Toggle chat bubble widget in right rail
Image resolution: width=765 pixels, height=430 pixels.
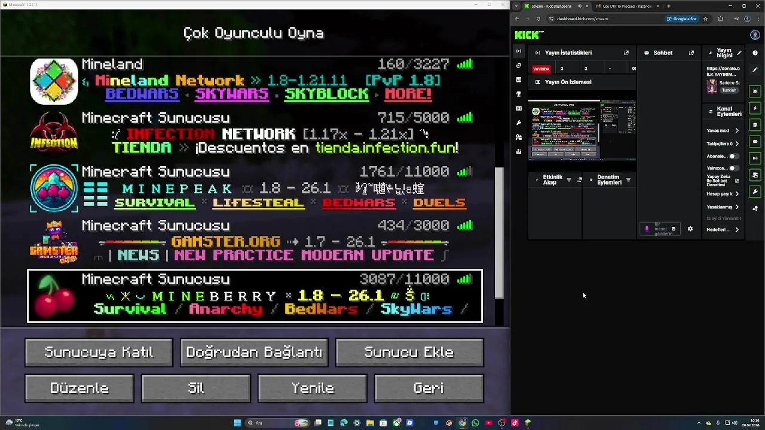click(x=755, y=142)
